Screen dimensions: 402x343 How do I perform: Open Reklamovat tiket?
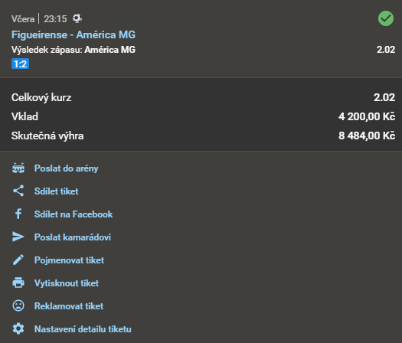pyautogui.click(x=69, y=306)
